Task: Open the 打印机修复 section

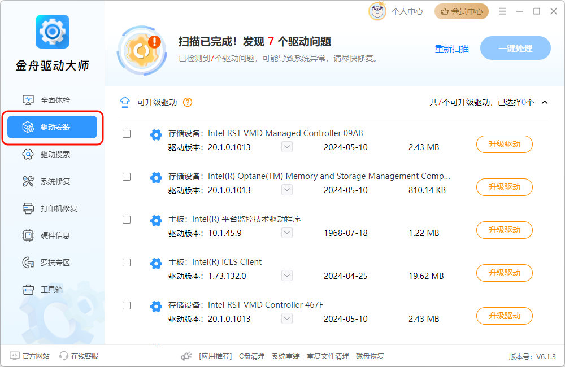Action: [50, 208]
